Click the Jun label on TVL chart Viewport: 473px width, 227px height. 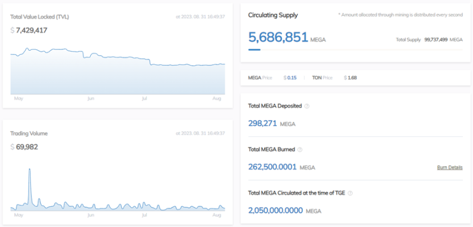pos(91,98)
